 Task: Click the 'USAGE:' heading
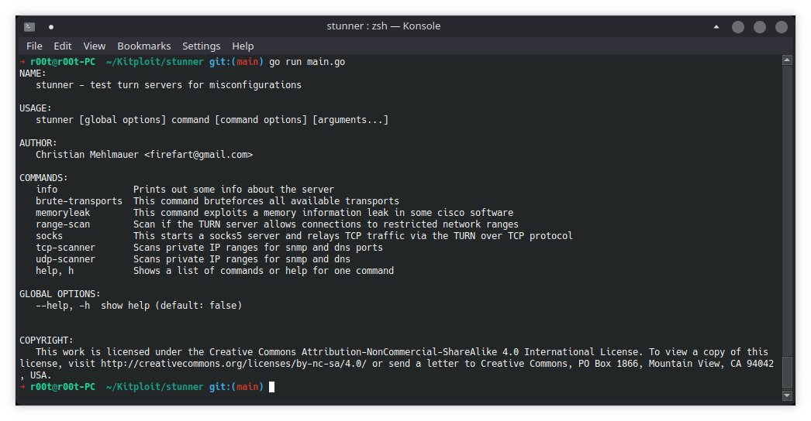pyautogui.click(x=36, y=108)
